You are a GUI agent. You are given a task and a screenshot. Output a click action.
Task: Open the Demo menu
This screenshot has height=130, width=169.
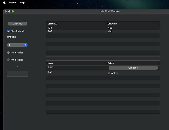coord(12,3)
